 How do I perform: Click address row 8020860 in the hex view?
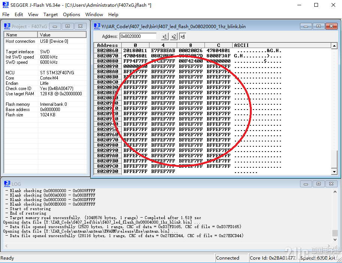[108, 50]
